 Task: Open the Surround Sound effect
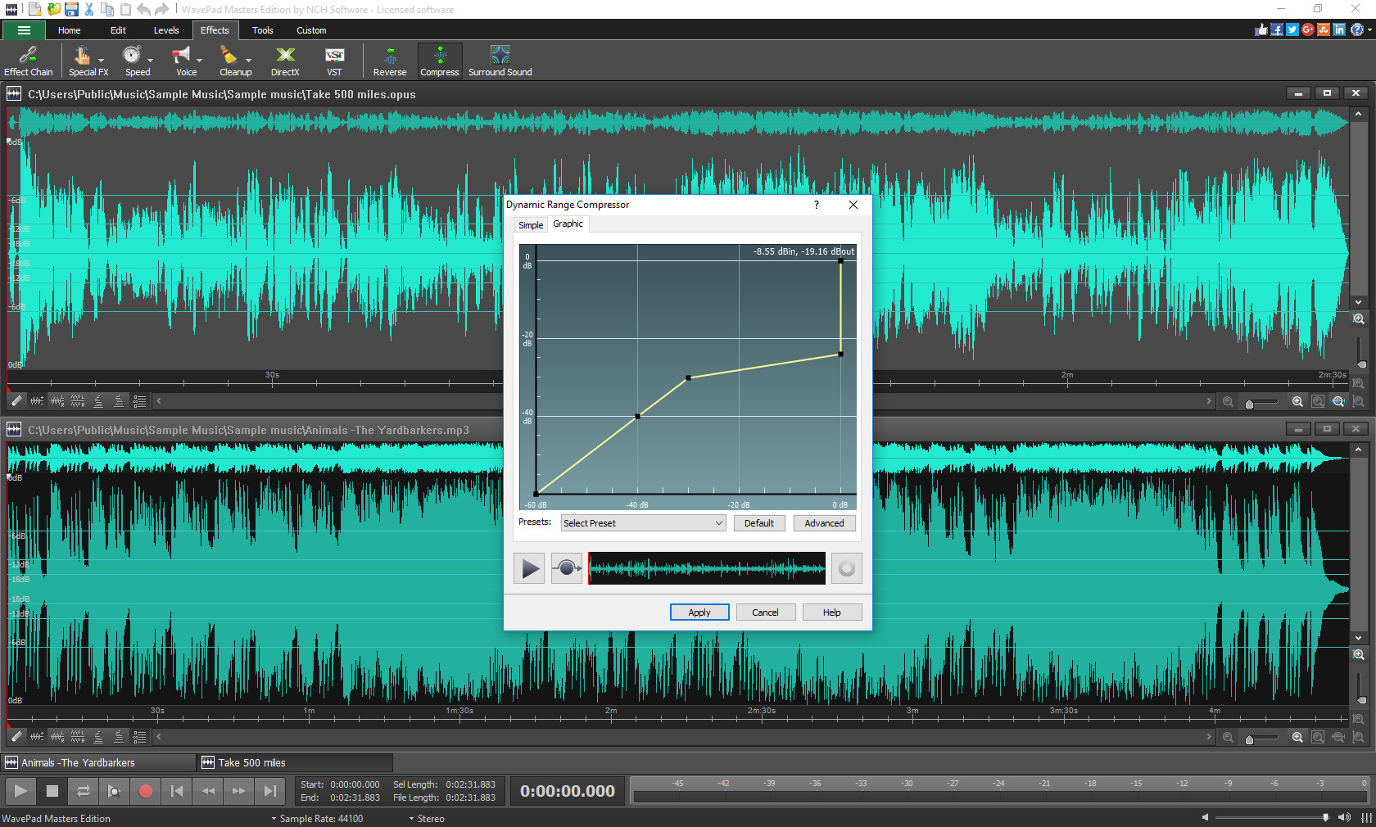pyautogui.click(x=500, y=61)
